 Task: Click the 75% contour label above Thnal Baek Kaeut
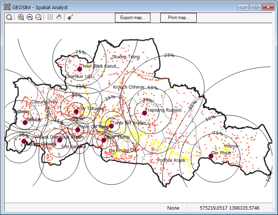click(81, 52)
